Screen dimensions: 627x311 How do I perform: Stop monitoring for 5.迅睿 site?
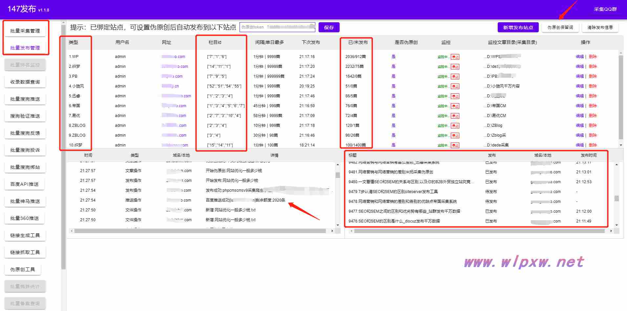click(455, 96)
